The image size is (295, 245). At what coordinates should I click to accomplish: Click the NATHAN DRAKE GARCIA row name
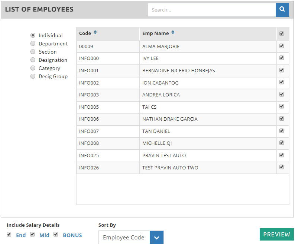[x=170, y=119]
